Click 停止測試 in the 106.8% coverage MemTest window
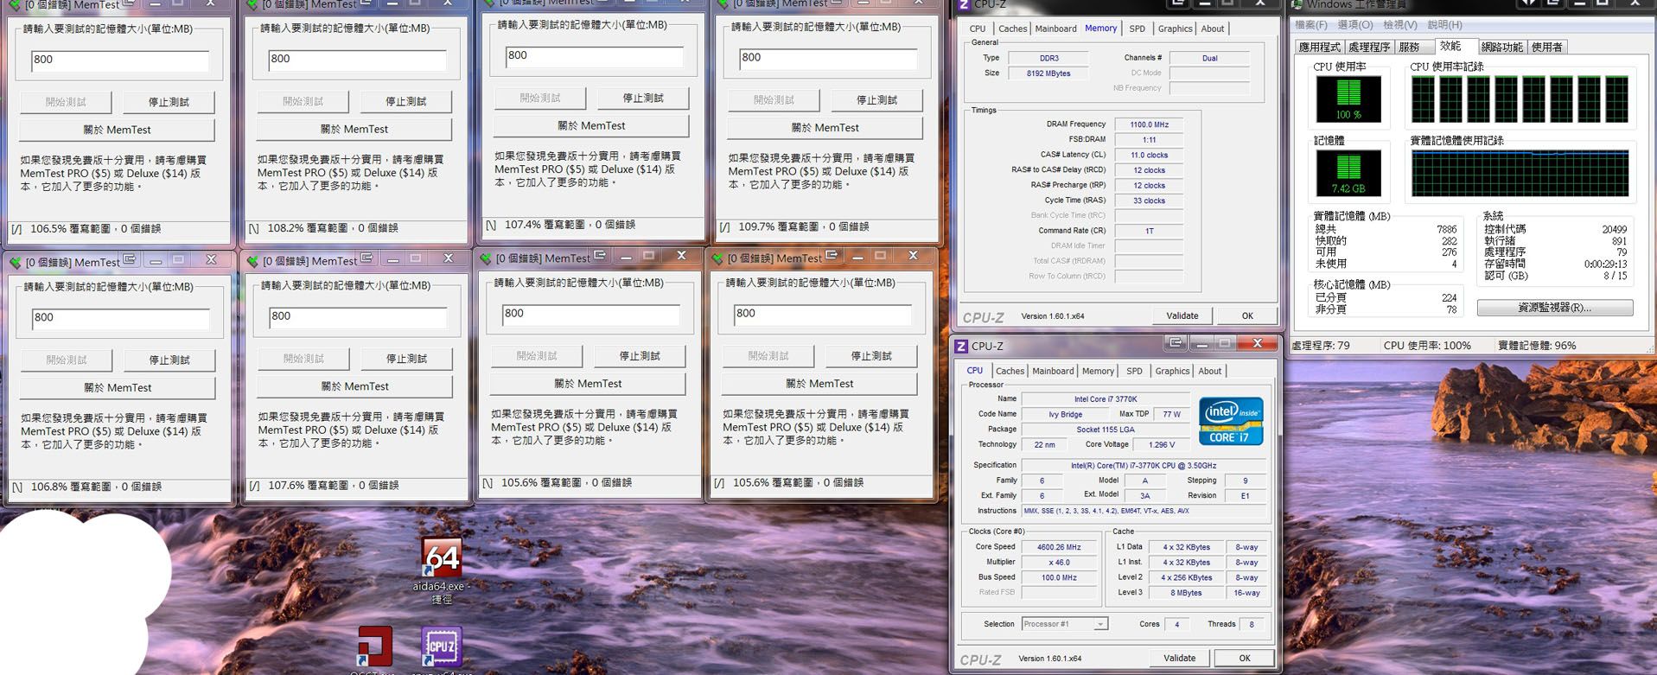 pos(169,360)
